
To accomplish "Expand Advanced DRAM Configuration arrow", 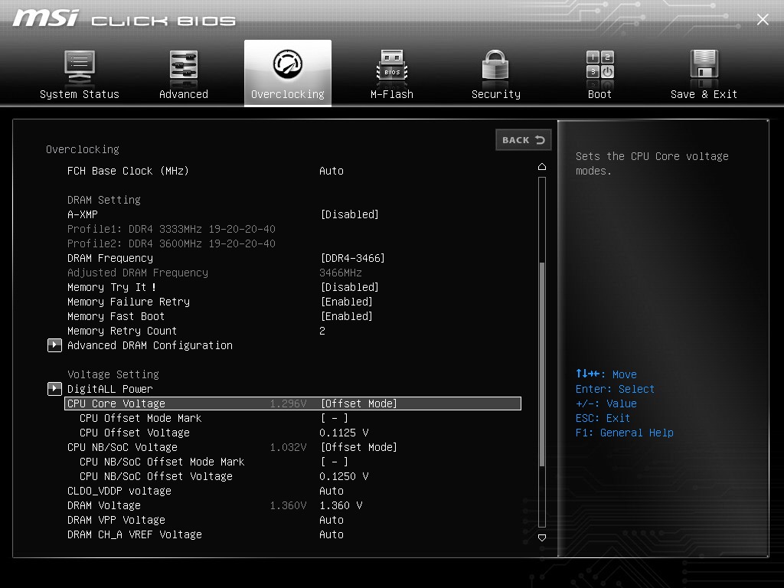I will tap(54, 345).
